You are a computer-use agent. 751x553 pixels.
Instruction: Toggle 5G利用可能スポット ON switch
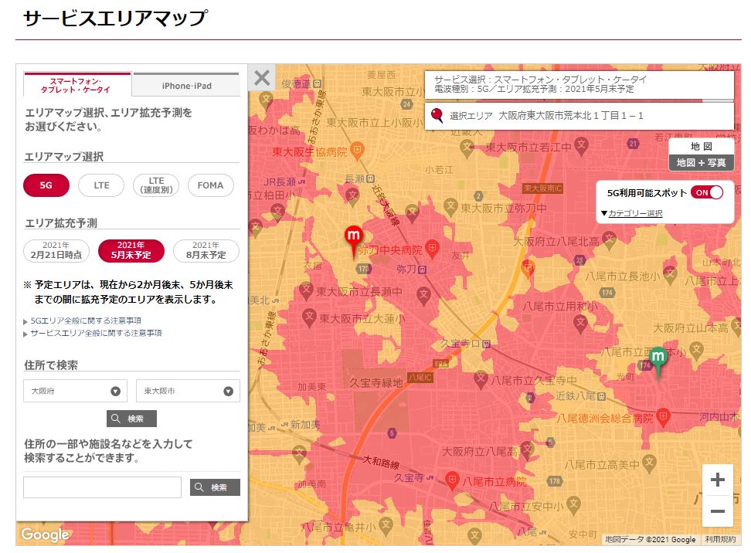coord(707,192)
